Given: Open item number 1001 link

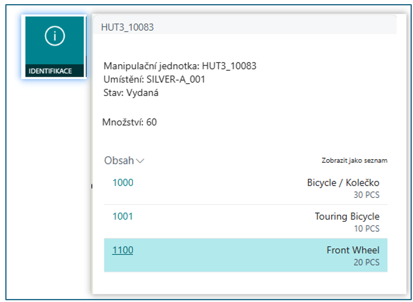Looking at the screenshot, I should [x=123, y=217].
